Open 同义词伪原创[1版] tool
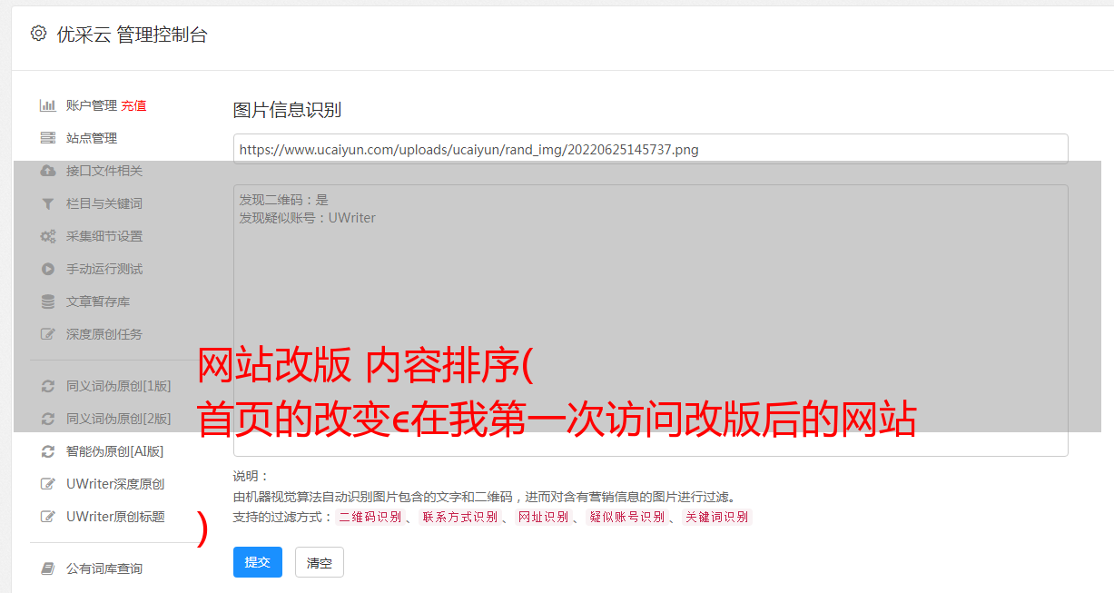 tap(118, 386)
